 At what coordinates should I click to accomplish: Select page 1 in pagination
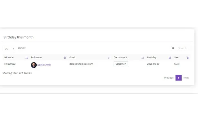click(178, 78)
